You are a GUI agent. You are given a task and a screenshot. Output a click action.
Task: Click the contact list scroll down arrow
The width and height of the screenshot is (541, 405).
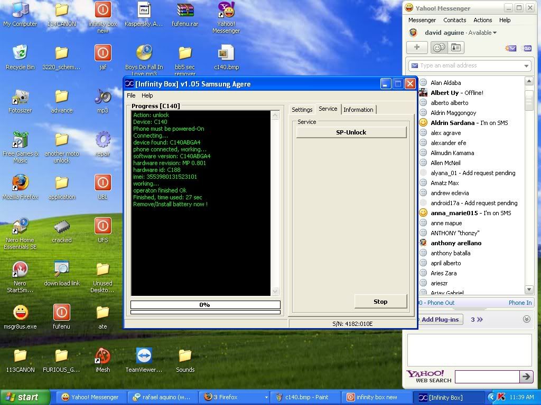(x=529, y=290)
